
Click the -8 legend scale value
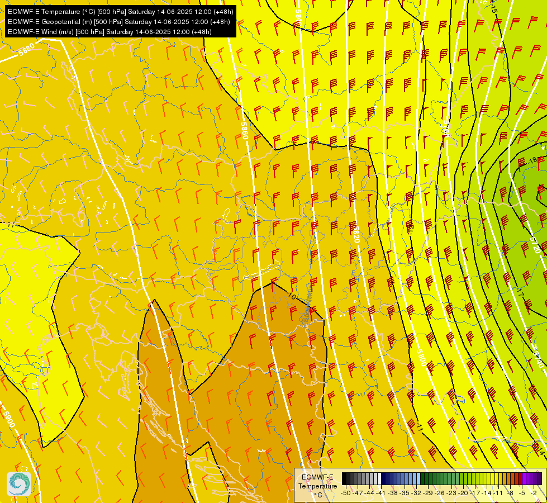point(510,493)
